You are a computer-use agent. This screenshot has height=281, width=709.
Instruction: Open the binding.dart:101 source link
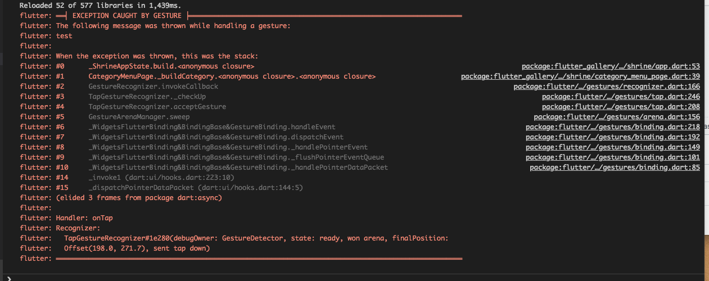tap(613, 157)
